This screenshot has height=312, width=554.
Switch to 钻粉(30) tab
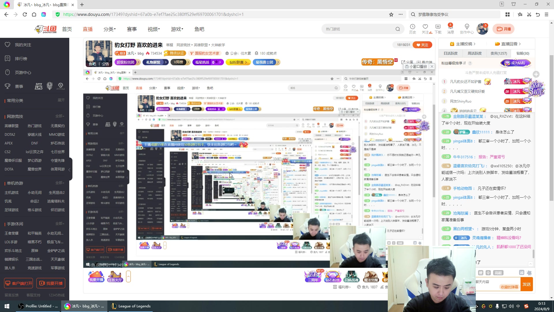click(x=523, y=53)
